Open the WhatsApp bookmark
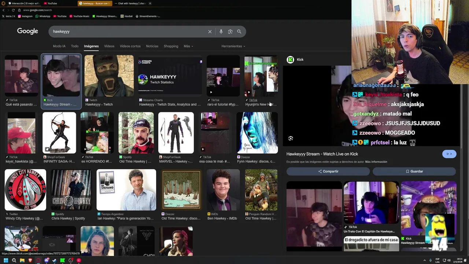This screenshot has height=264, width=469. (x=43, y=16)
